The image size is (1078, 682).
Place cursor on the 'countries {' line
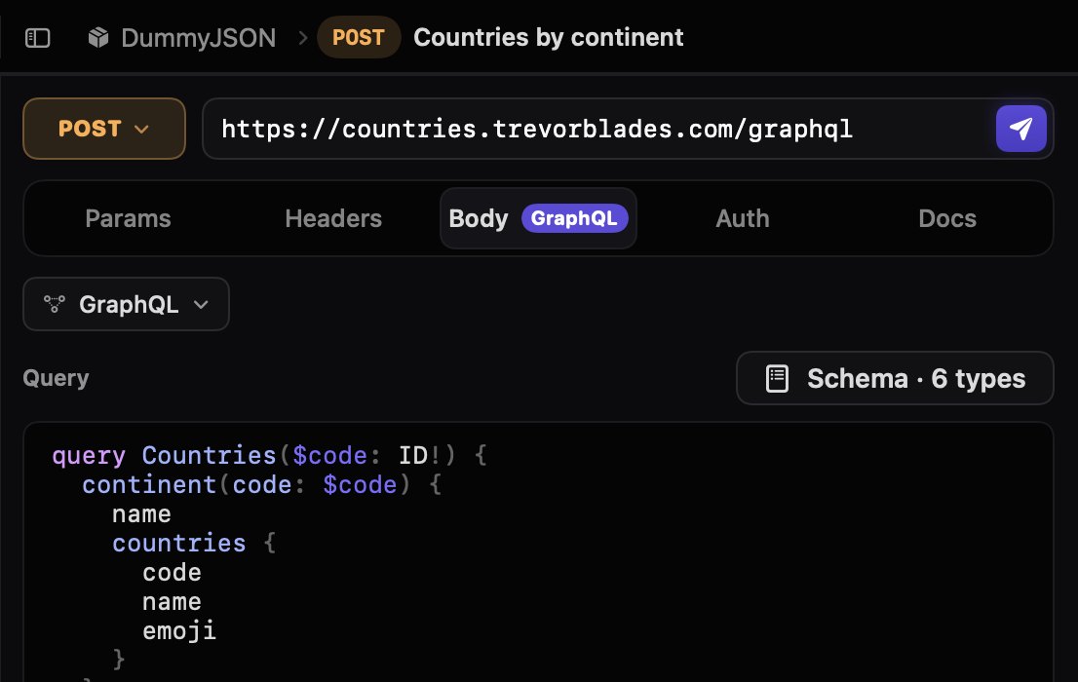[194, 543]
